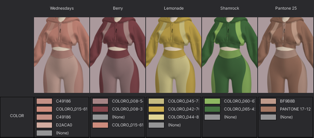
Task: Choose the COLORO_042 golden yellow swatch
Action: point(156,109)
